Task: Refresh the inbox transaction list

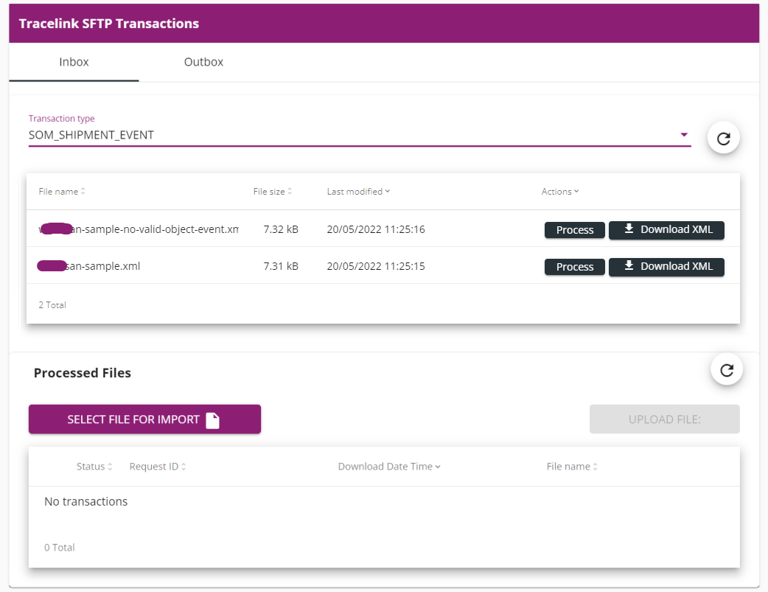Action: tap(724, 138)
